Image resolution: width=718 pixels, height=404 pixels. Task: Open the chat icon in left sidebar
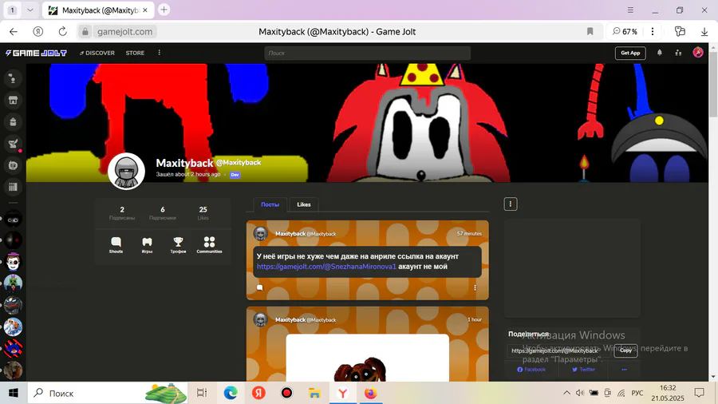13,79
